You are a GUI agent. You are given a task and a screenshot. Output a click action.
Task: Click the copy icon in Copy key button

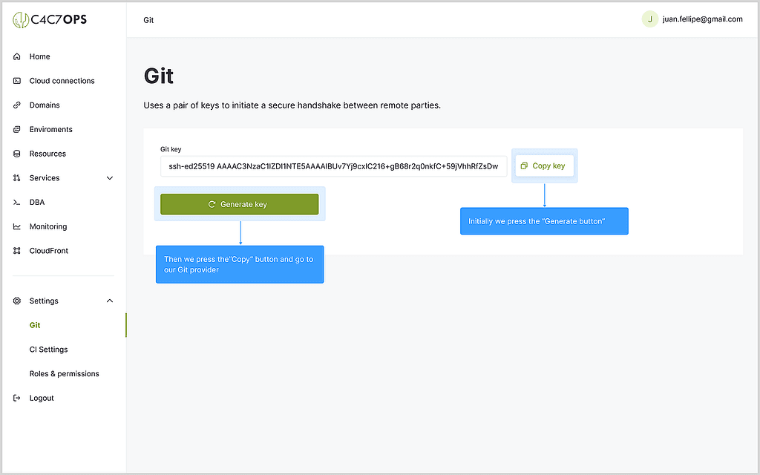(524, 166)
